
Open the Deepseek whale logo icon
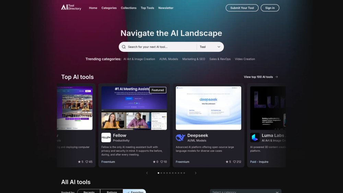(x=180, y=137)
